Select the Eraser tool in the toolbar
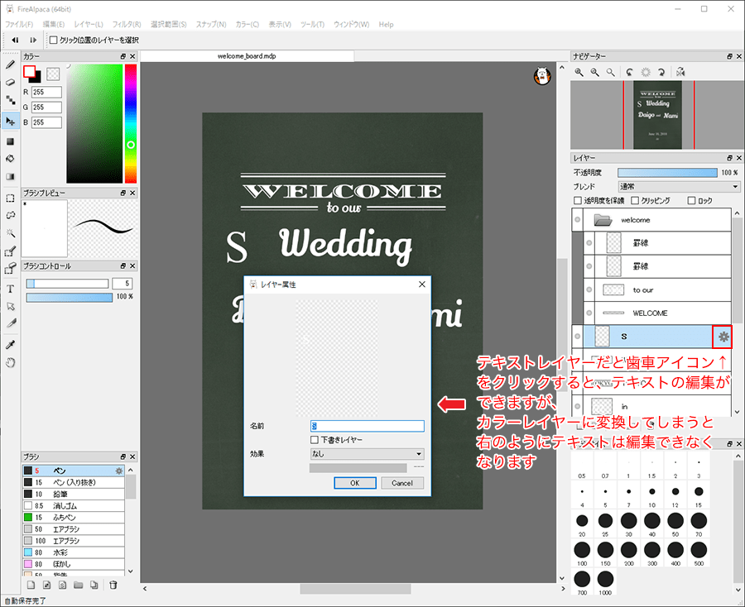This screenshot has width=745, height=607. [x=10, y=82]
